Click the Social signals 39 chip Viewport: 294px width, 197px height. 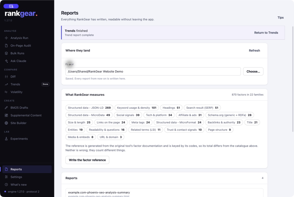[128, 115]
